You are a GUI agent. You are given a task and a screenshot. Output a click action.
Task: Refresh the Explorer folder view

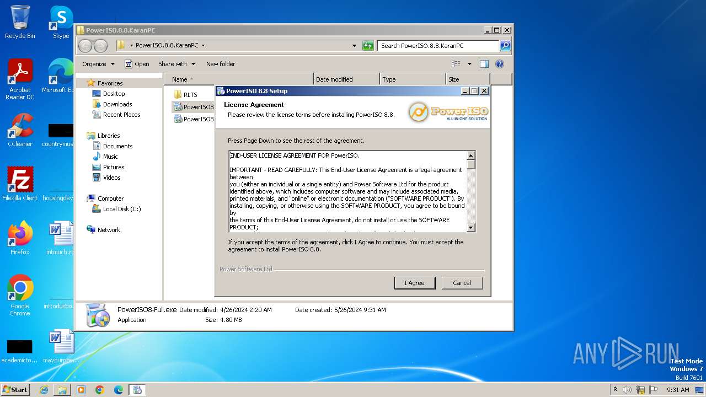(368, 46)
